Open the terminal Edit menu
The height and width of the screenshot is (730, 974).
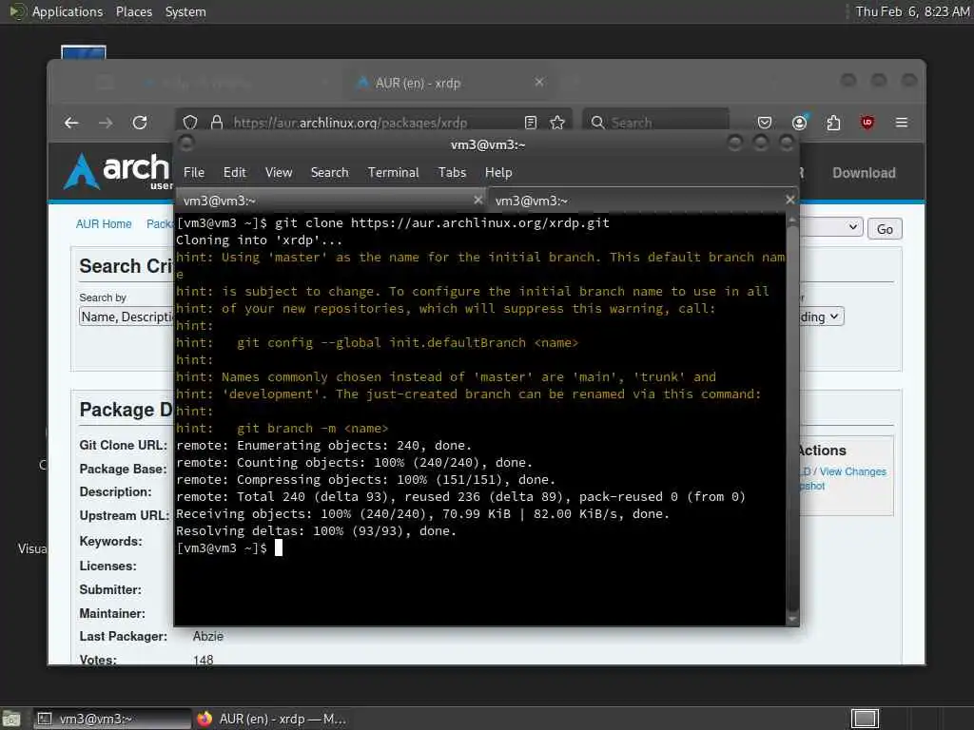(x=235, y=173)
